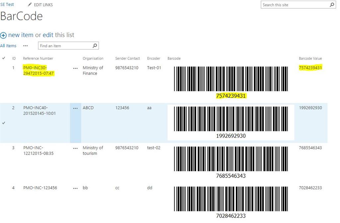Click barcode value 7028462233 in last column

[310, 188]
